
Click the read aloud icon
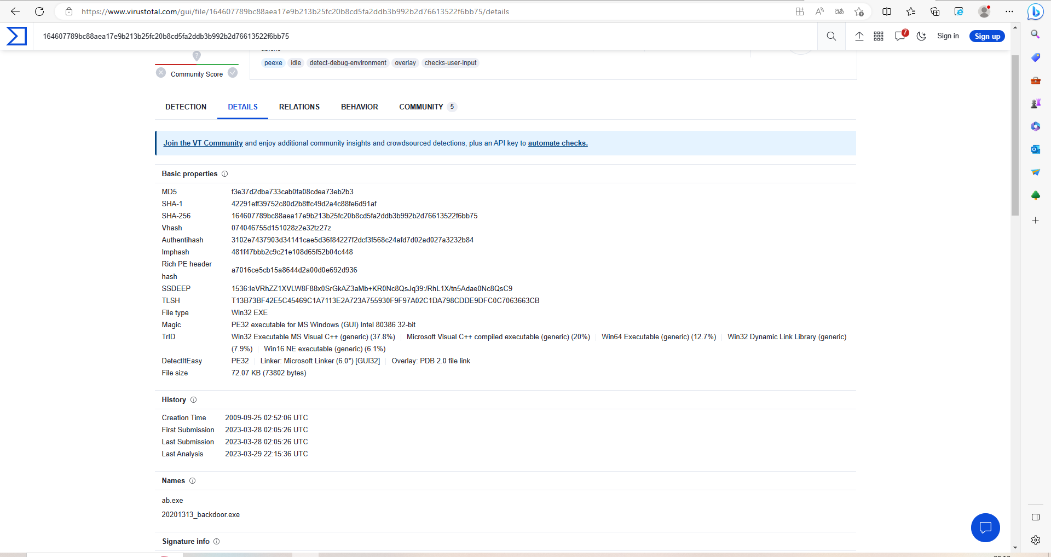click(x=819, y=11)
